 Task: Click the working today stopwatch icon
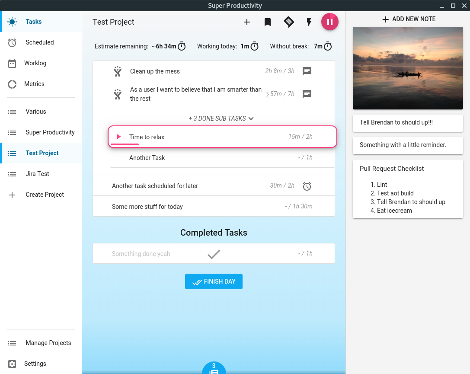point(255,46)
